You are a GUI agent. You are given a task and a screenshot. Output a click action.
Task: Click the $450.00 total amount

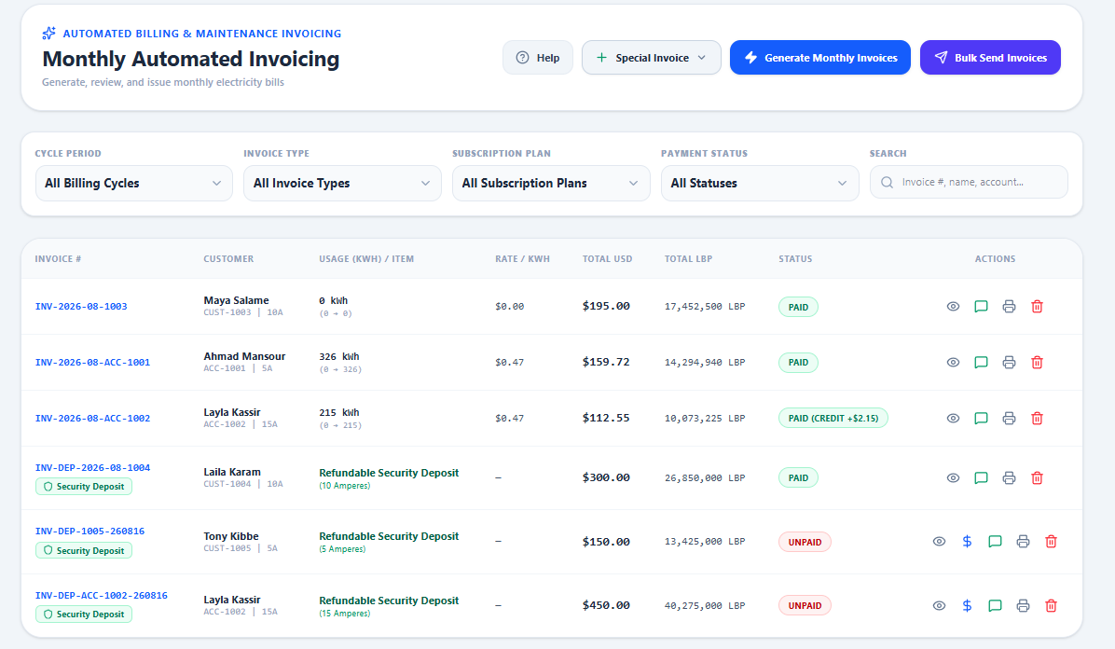[x=606, y=605]
